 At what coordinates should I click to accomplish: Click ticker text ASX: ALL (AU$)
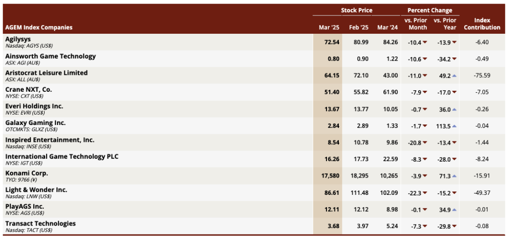(23, 80)
